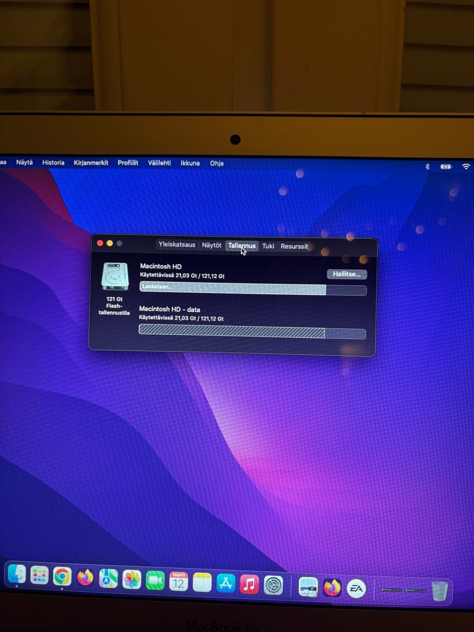This screenshot has height=632, width=474.
Task: Click the Bluetooth status icon
Action: [x=428, y=167]
